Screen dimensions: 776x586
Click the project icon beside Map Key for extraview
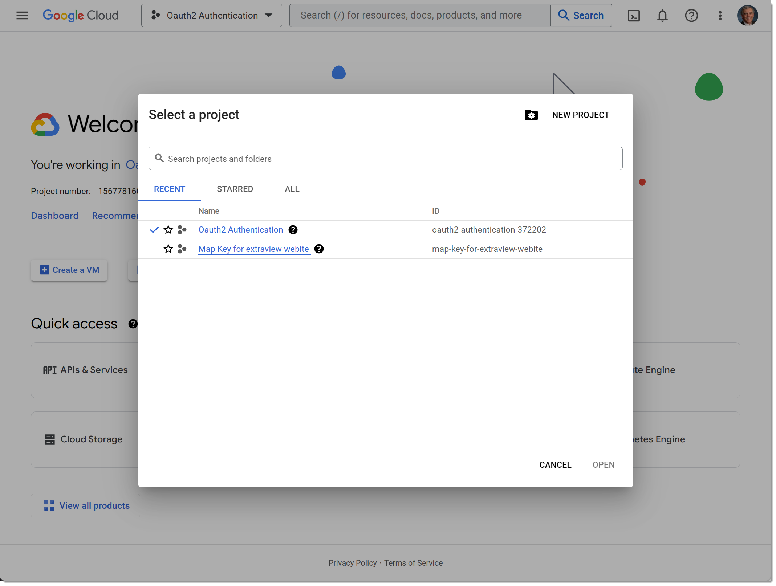pyautogui.click(x=182, y=249)
